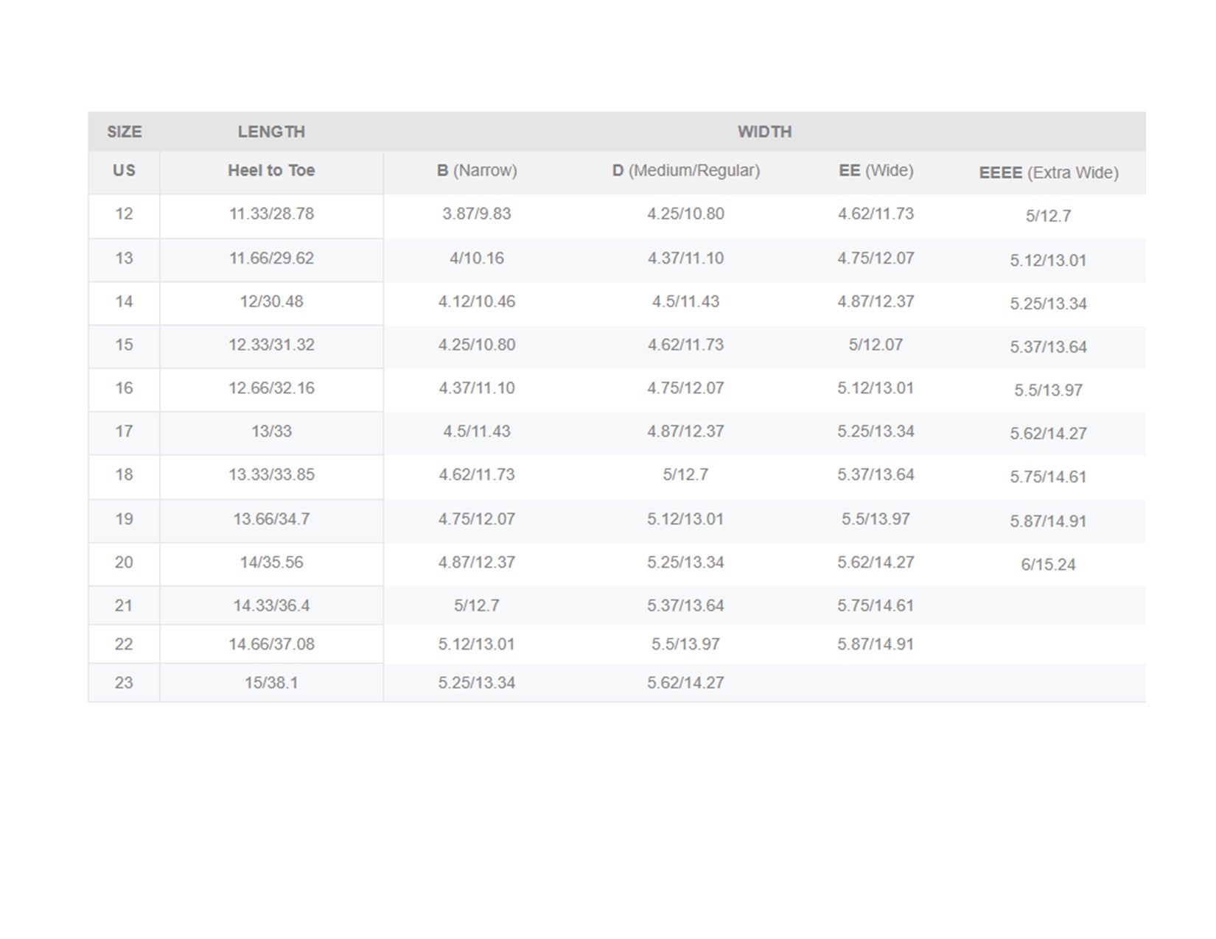
Task: Select the 15/38.1 length cell
Action: click(x=271, y=683)
